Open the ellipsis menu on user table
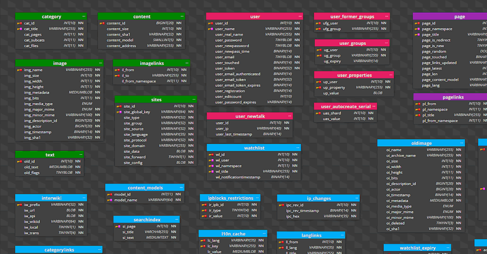The width and height of the screenshot is (487, 254). pos(300,17)
